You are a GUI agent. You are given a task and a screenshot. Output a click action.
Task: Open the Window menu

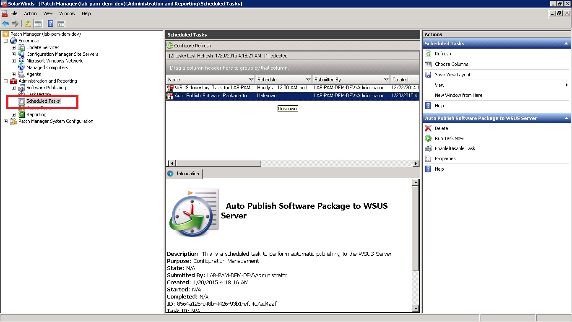coord(67,13)
